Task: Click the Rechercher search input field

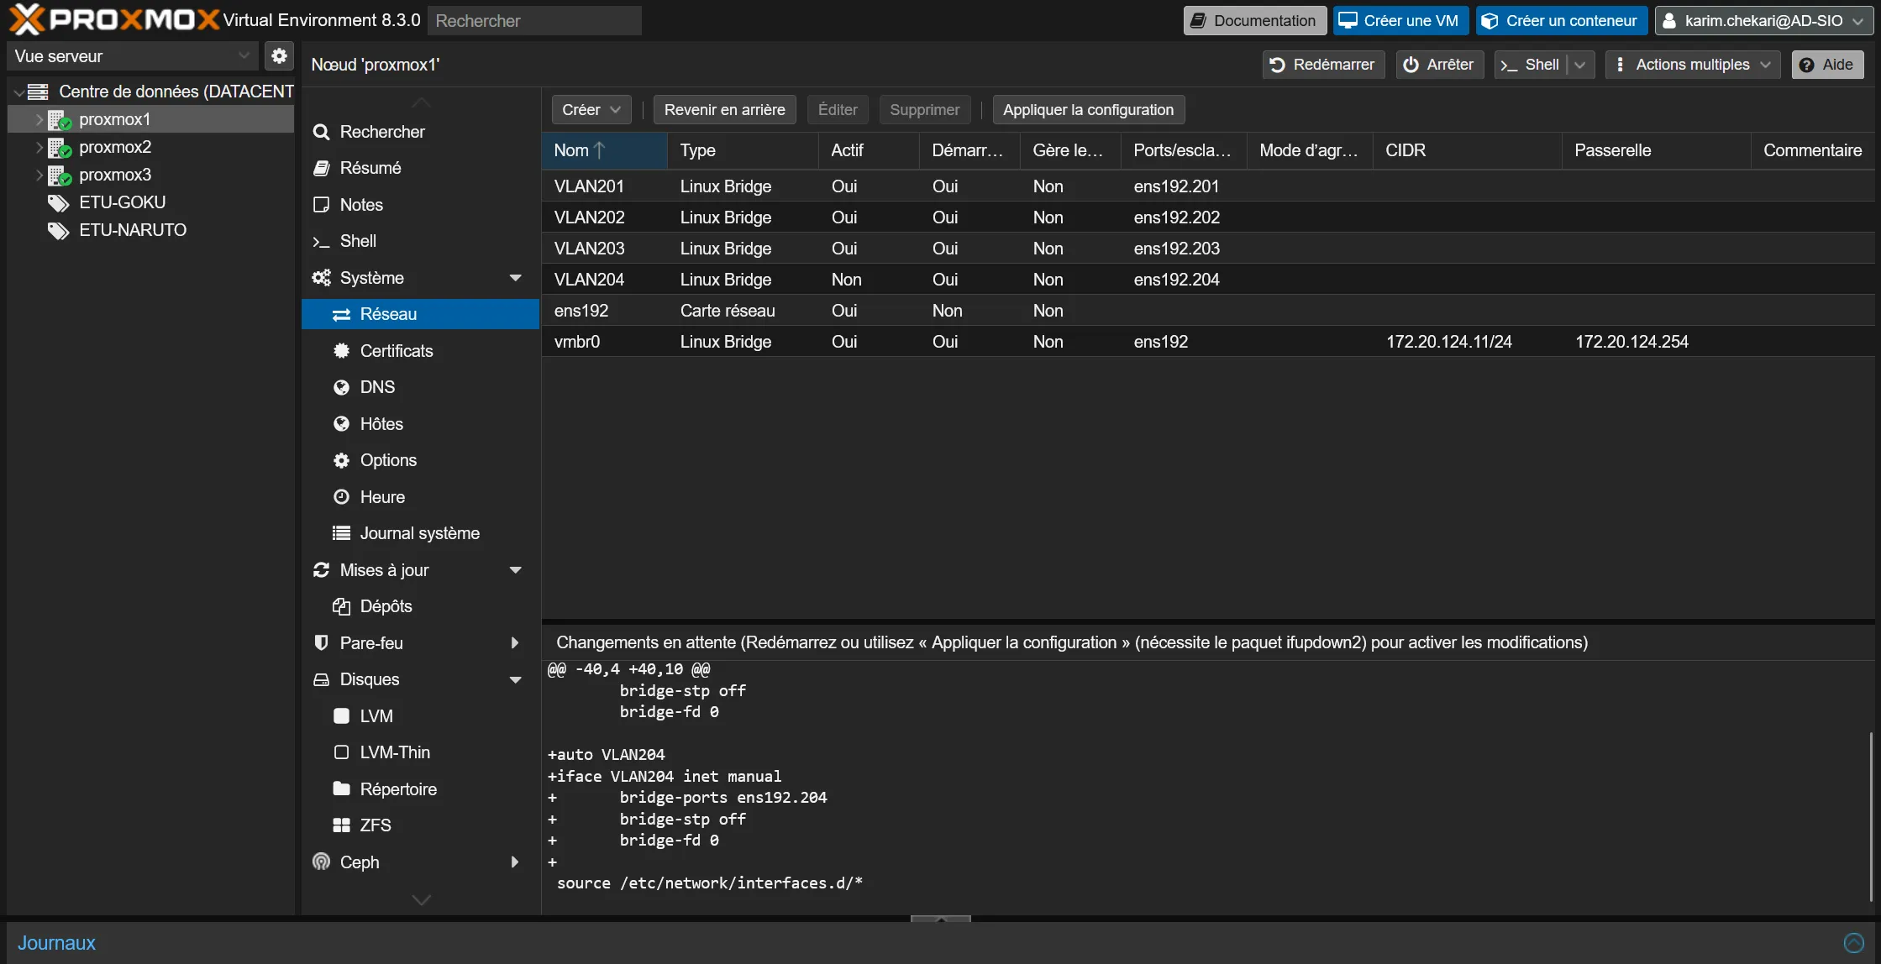Action: 534,21
